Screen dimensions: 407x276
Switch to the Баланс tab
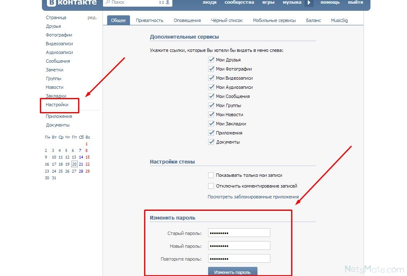click(313, 20)
